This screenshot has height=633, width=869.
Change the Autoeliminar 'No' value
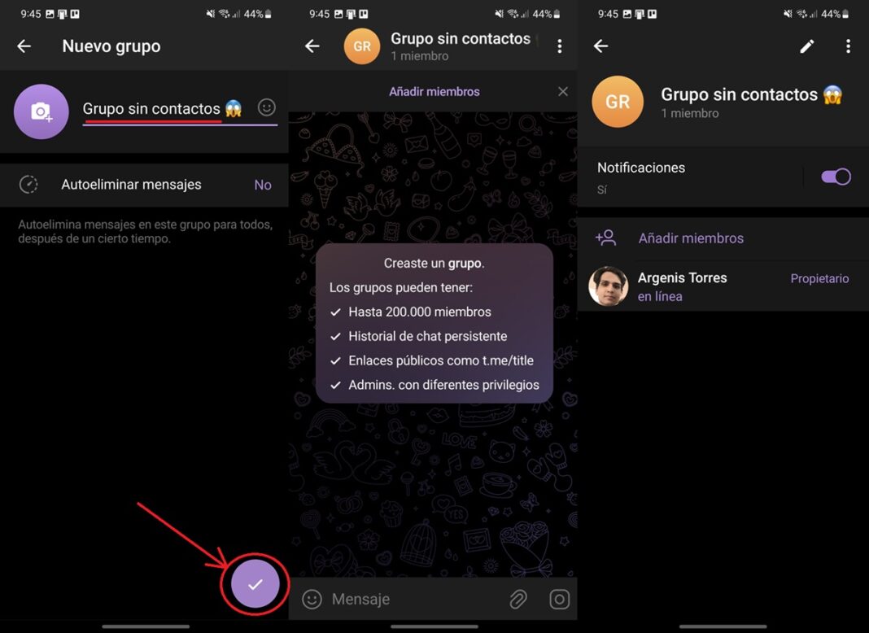click(263, 186)
